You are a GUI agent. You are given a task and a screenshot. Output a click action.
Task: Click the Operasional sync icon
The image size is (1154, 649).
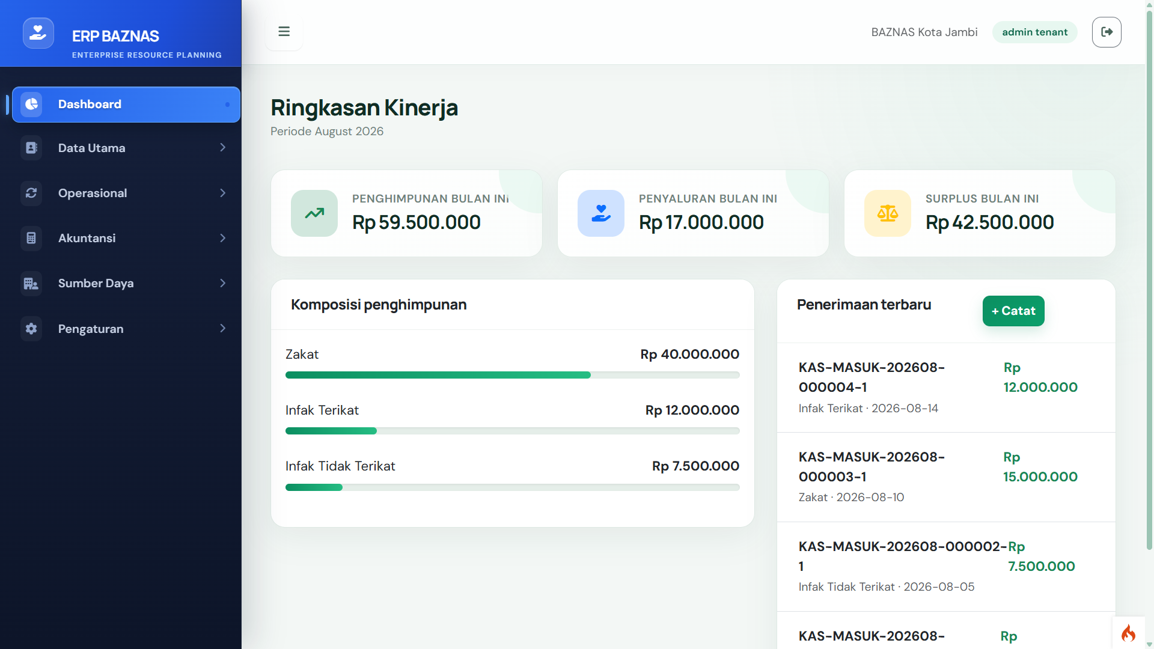(31, 193)
